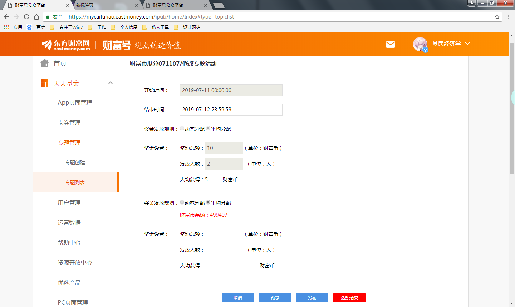The height and width of the screenshot is (307, 515).
Task: Open 优选产品 menu item
Action: (x=69, y=283)
